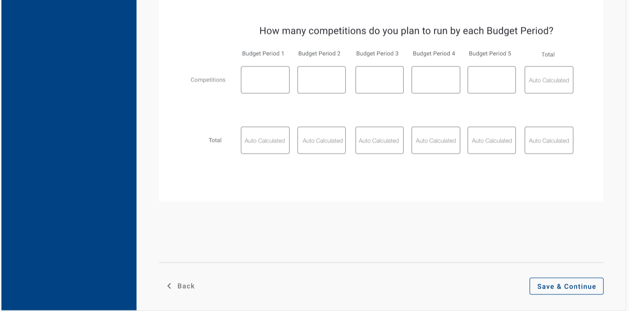This screenshot has width=629, height=311.
Task: Click the Back chevron arrow icon
Action: pyautogui.click(x=169, y=286)
